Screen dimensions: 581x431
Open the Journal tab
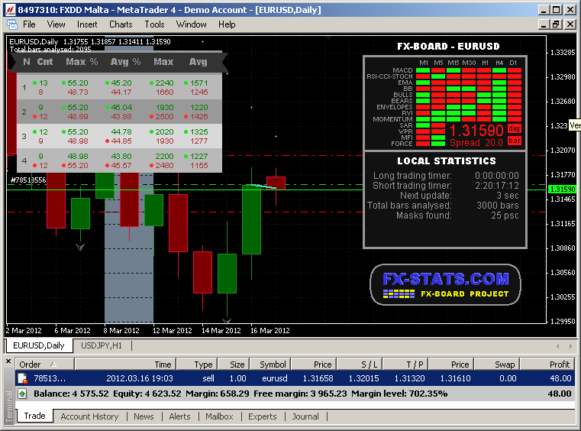coord(305,416)
